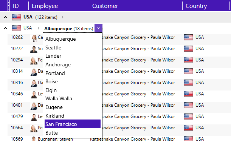Click the USA text in subgroup breadcrumb
This screenshot has width=231, height=141.
pos(28,28)
